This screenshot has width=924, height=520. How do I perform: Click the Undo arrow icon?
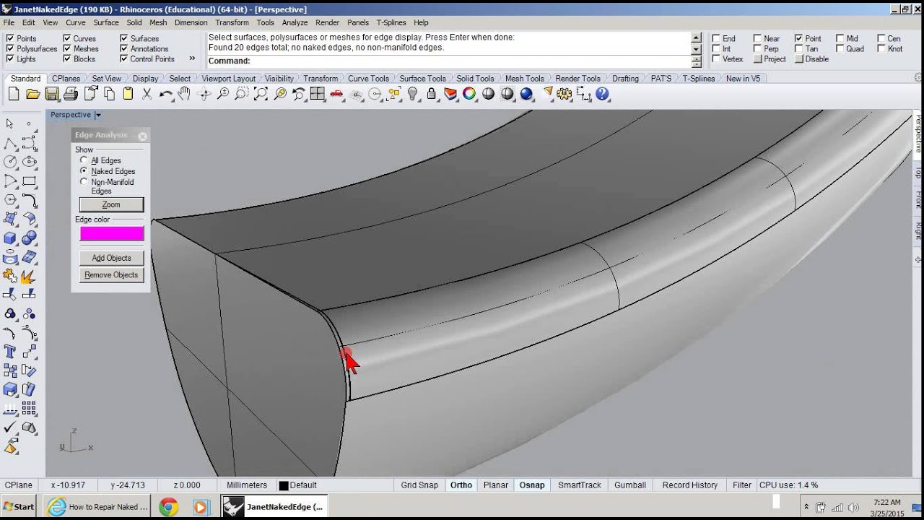click(x=165, y=94)
